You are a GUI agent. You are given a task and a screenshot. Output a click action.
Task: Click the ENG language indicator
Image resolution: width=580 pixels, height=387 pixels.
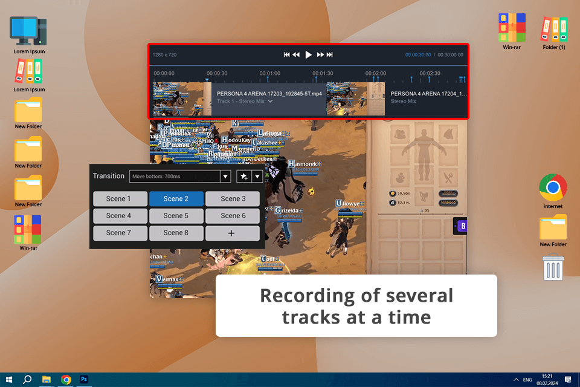527,380
